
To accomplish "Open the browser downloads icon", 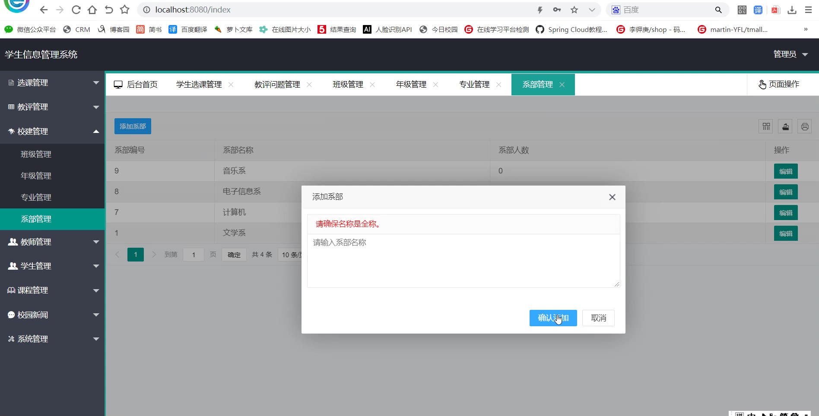I will coord(792,9).
